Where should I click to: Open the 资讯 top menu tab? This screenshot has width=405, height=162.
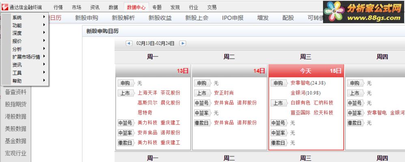(95, 7)
